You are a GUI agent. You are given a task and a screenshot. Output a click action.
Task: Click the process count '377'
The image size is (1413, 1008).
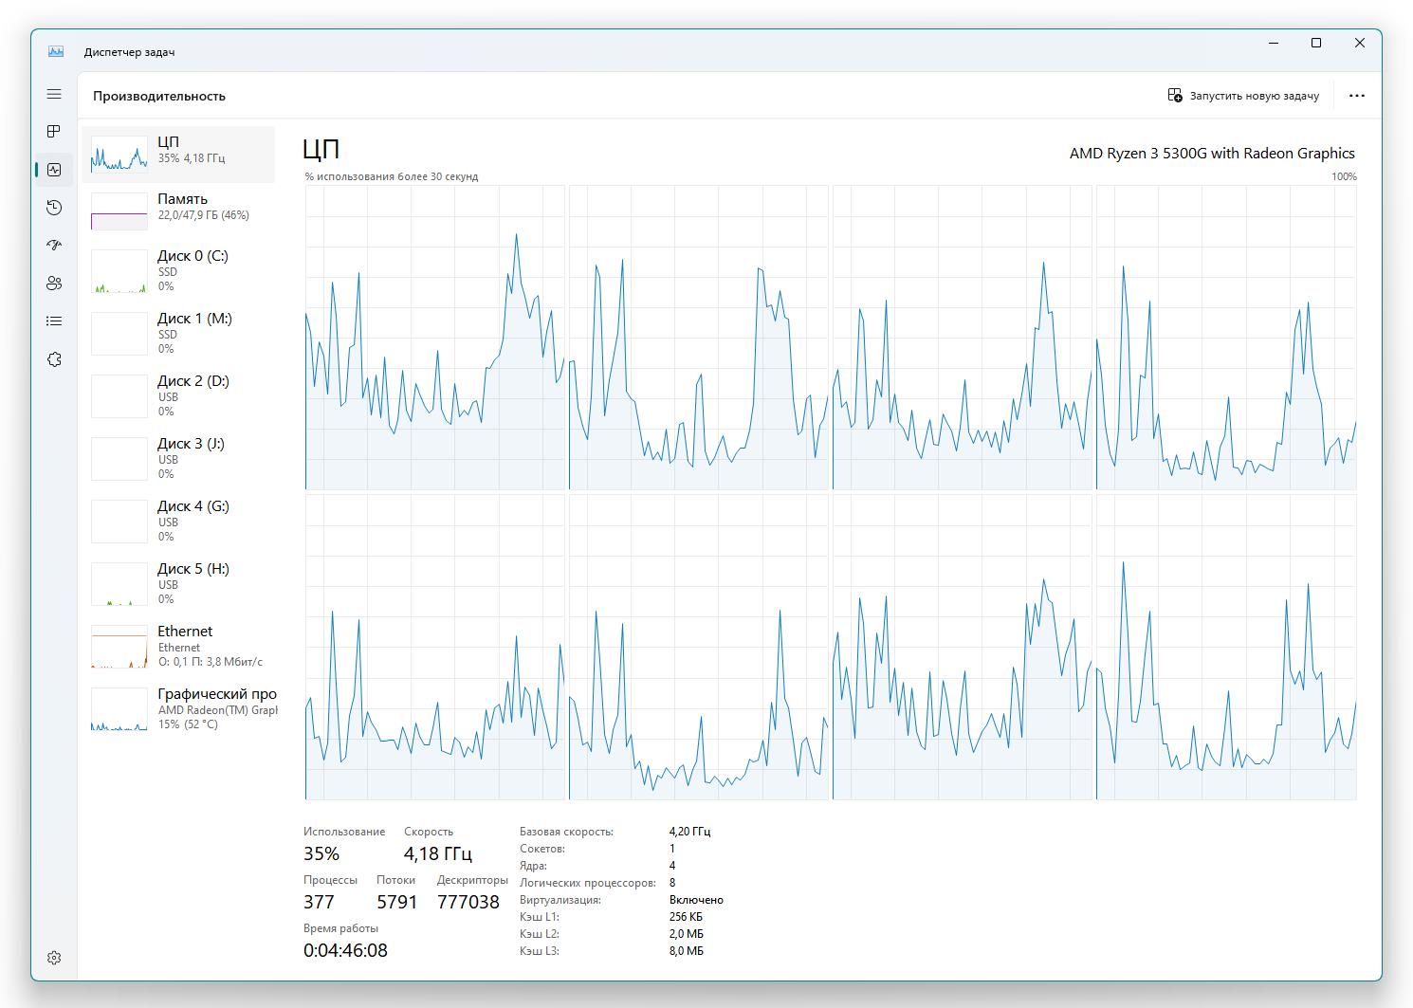pos(319,902)
